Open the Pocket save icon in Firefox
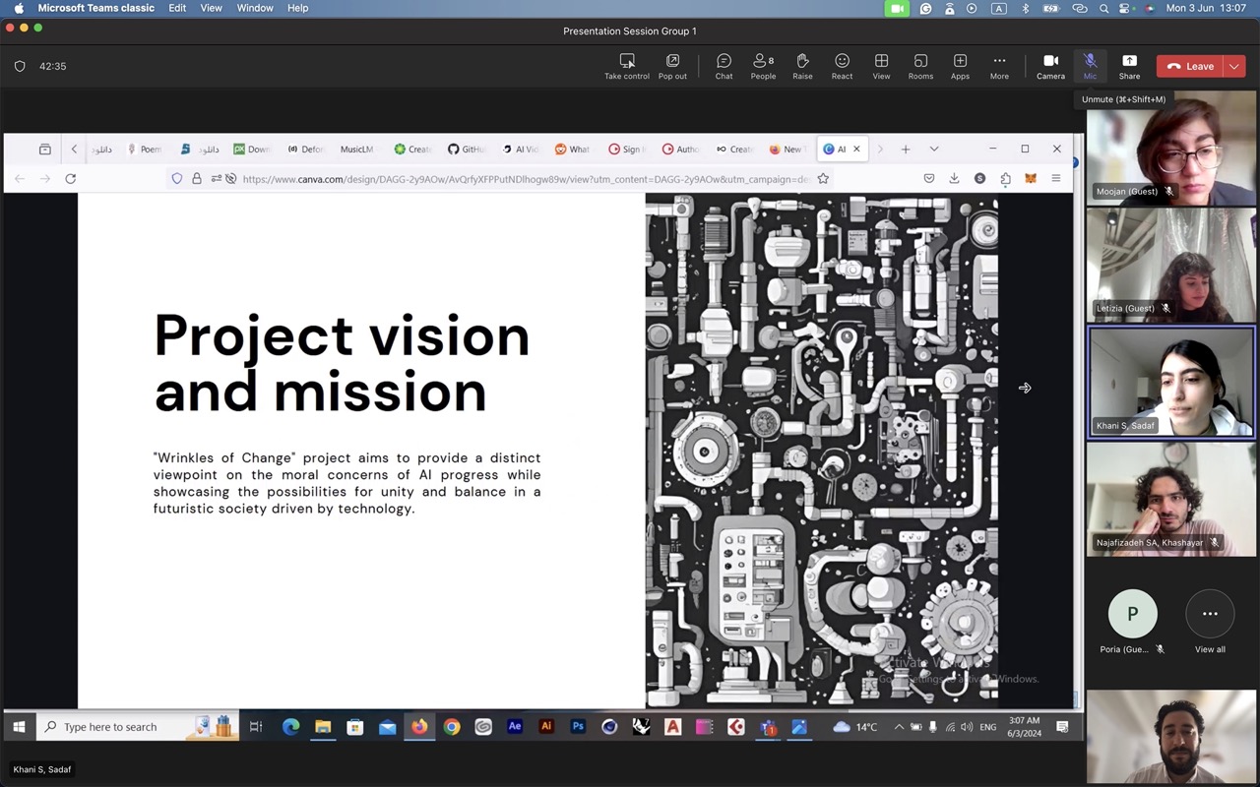1260x787 pixels. (928, 178)
